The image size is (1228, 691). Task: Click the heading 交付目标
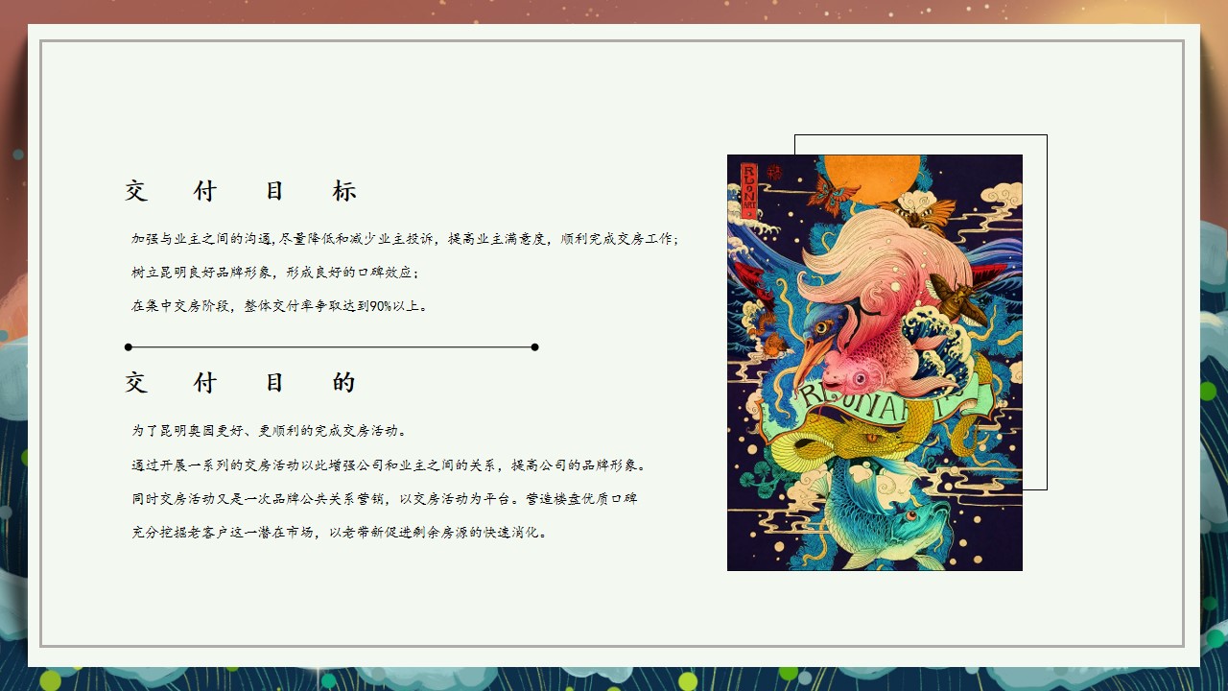240,191
